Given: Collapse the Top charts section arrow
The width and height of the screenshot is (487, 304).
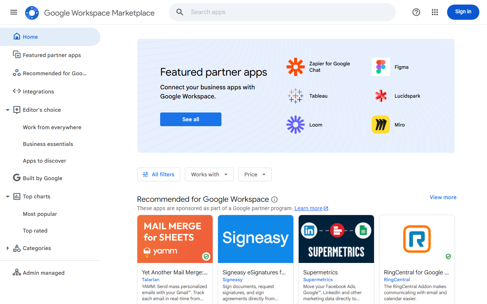Looking at the screenshot, I should tap(8, 196).
